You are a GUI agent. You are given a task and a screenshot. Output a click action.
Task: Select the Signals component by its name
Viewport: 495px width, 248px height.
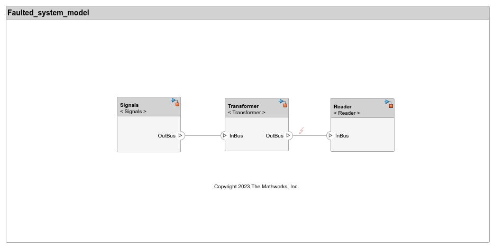[x=129, y=105]
